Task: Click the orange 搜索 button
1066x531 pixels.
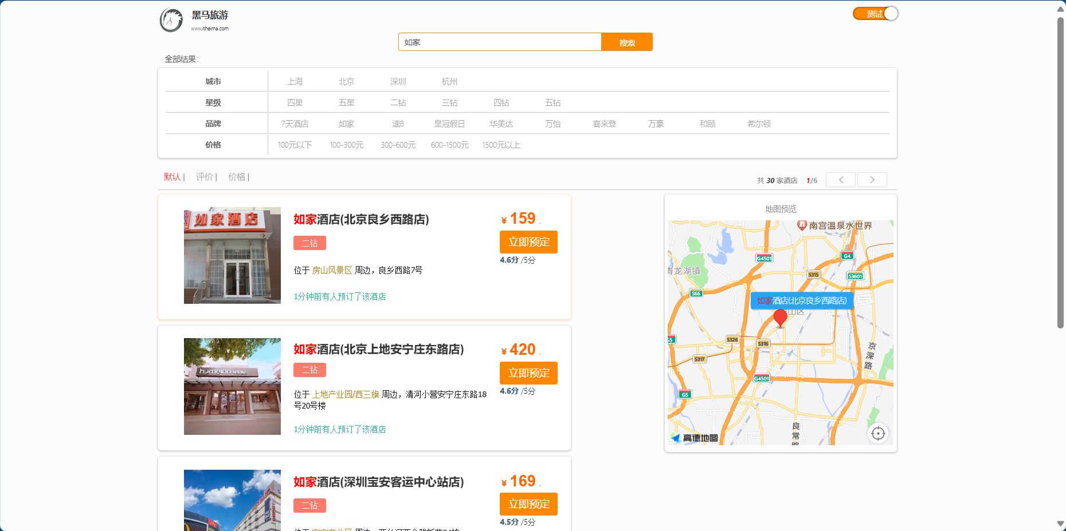Action: pos(627,42)
